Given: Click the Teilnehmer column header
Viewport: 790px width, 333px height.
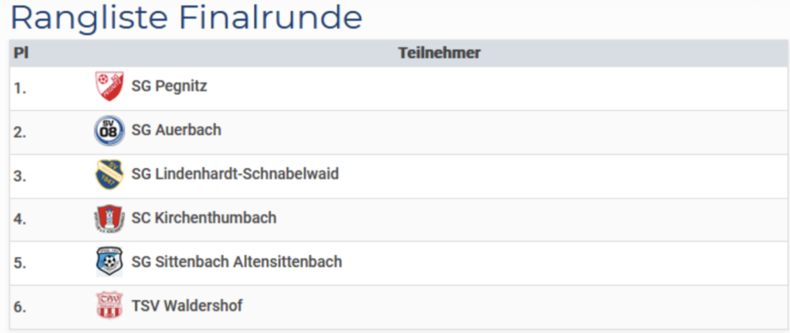Looking at the screenshot, I should 439,53.
